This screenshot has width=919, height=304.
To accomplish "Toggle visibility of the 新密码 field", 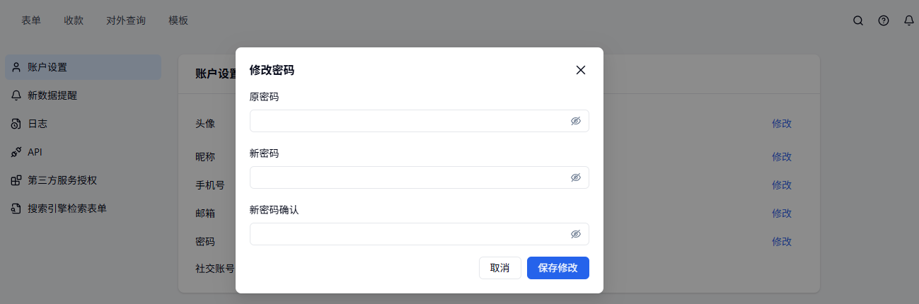I will tap(576, 177).
